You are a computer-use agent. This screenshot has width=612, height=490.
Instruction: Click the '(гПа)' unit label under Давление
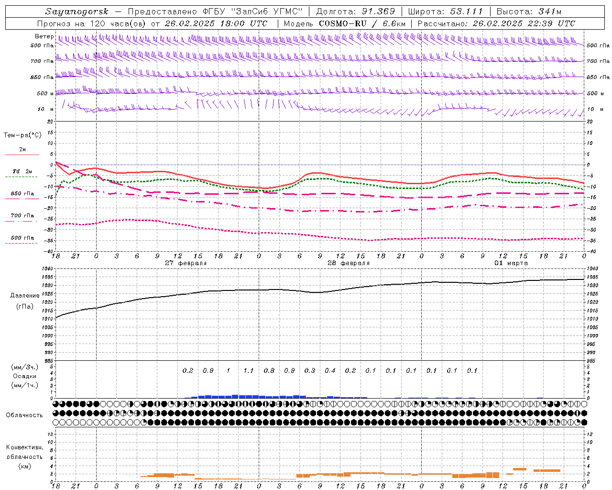tap(25, 307)
